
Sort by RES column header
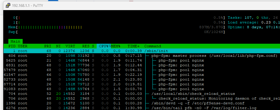[x=86, y=46]
